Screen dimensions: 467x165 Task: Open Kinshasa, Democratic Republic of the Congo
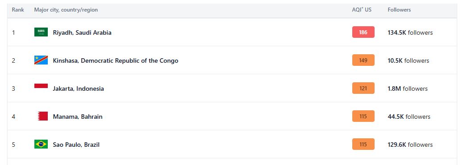coord(116,60)
